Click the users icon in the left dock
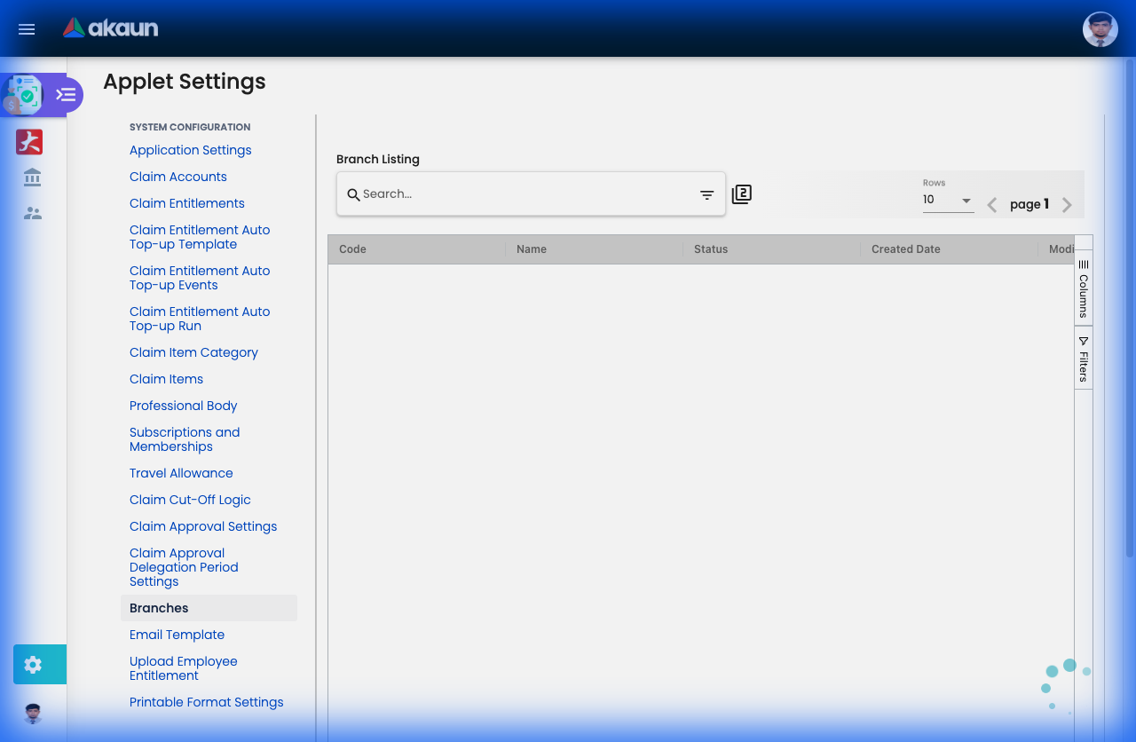Image resolution: width=1136 pixels, height=742 pixels. pos(31,213)
